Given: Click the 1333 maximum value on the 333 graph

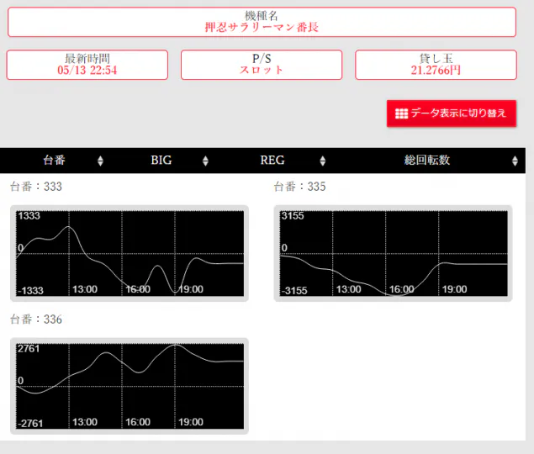Looking at the screenshot, I should 29,216.
